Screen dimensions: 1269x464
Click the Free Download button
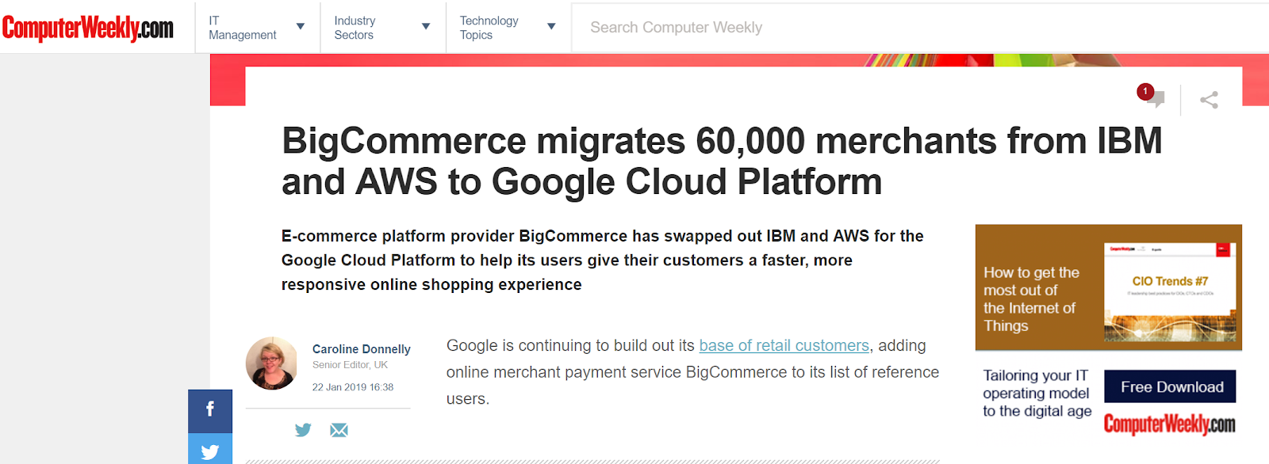pos(1171,386)
